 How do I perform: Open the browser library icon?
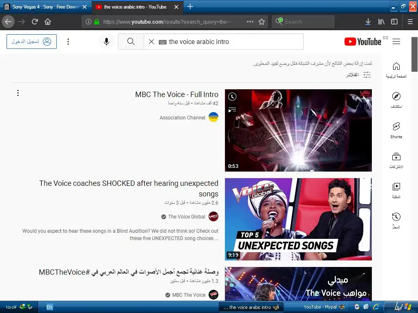point(381,22)
